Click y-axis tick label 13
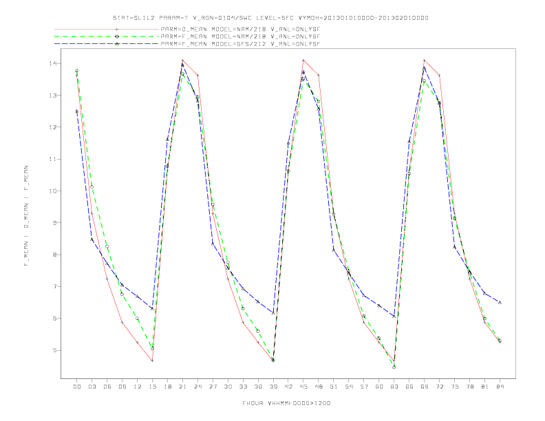Image resolution: width=545 pixels, height=421 pixels. tap(53, 96)
